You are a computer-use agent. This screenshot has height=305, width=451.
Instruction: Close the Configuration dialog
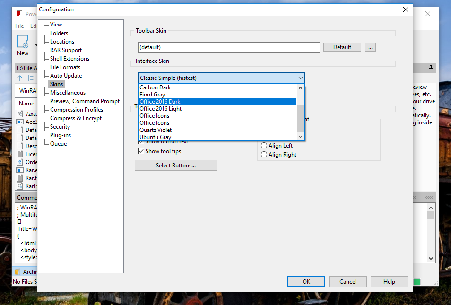405,9
